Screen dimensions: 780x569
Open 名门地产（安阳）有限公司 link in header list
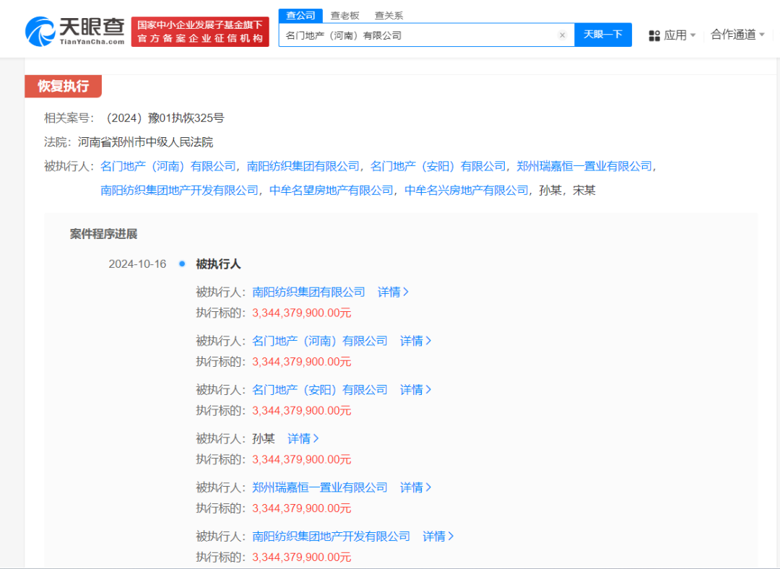pyautogui.click(x=438, y=166)
